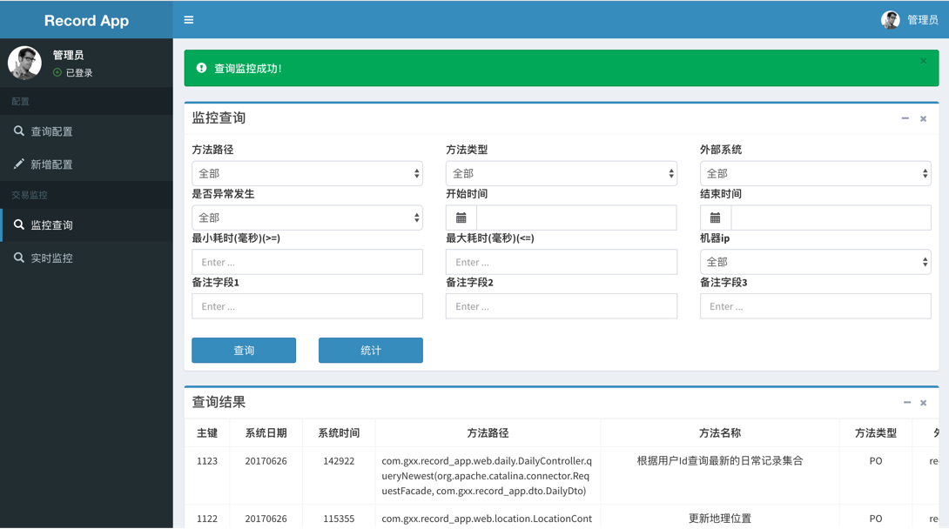Select 监控查询 sidebar item

click(86, 224)
